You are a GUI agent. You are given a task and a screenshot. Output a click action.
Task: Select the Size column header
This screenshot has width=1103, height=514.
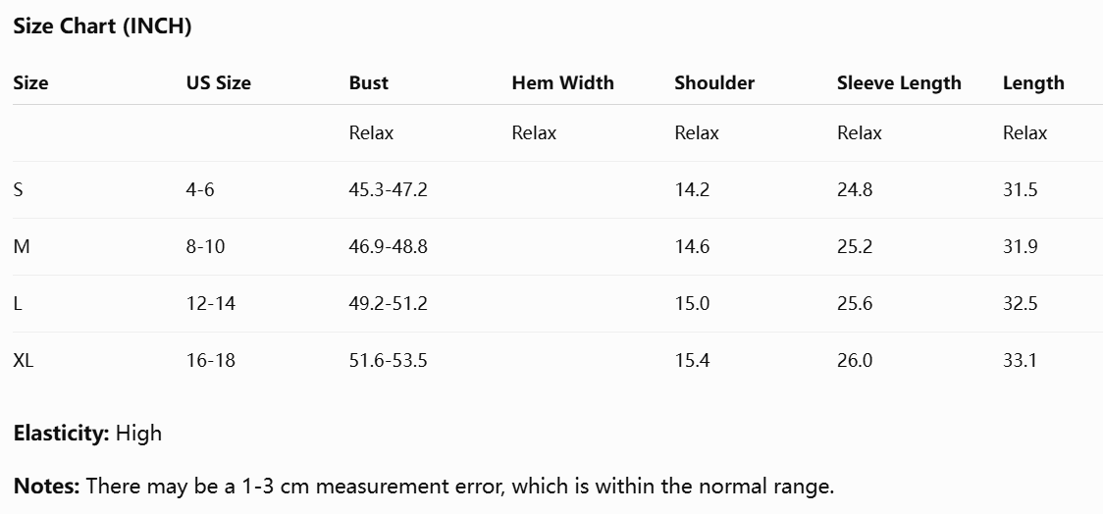tap(31, 83)
